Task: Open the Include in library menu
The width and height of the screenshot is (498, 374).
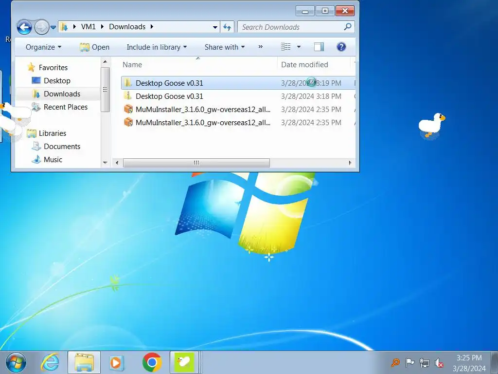Action: (x=157, y=47)
